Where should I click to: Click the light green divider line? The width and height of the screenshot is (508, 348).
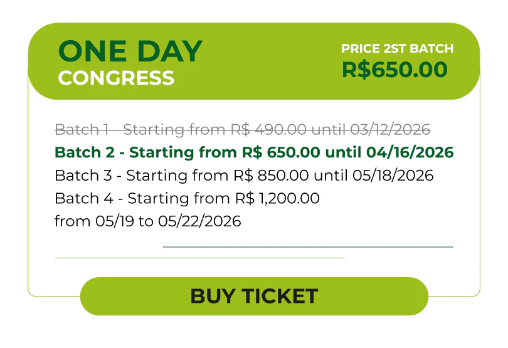click(x=199, y=258)
